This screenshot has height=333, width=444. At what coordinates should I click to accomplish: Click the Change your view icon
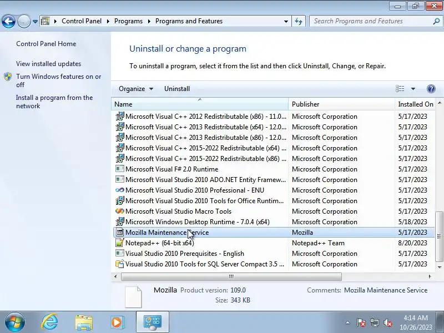tap(400, 89)
